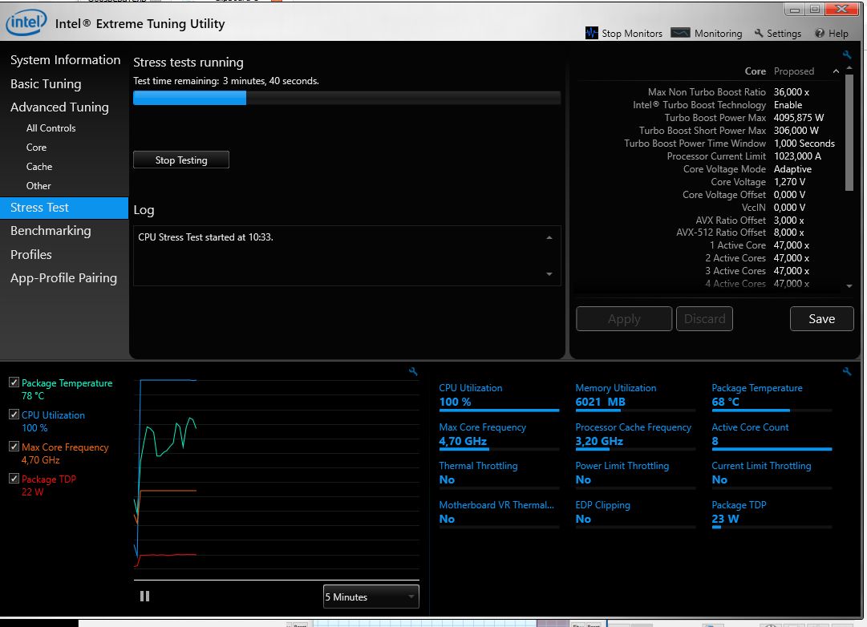Click Turbo Boost Technology Enable value
The image size is (867, 627).
click(x=788, y=105)
